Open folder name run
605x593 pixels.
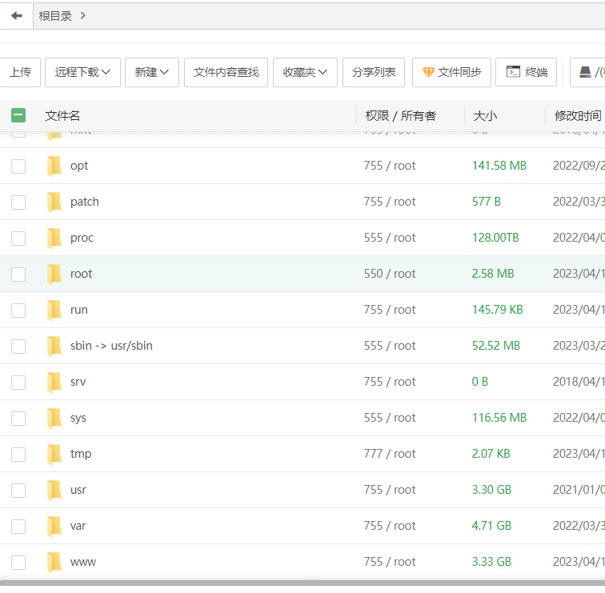[x=78, y=310]
